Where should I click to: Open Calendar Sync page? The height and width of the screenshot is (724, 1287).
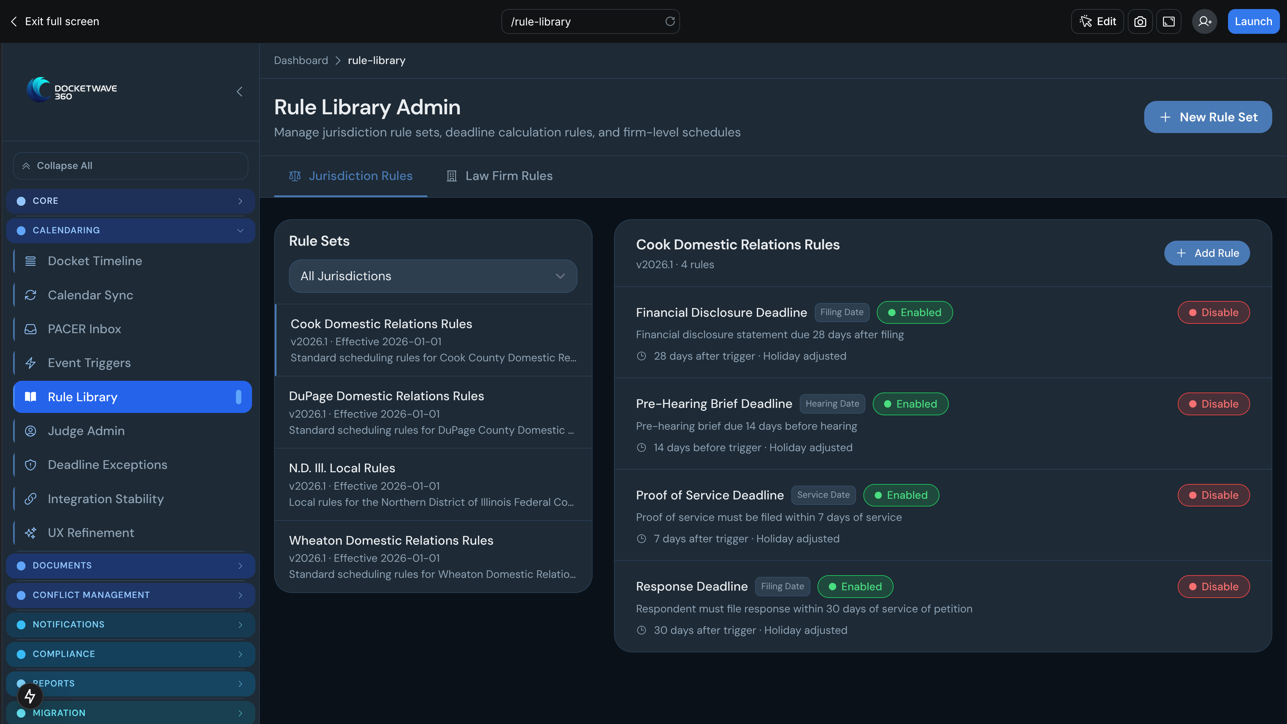click(132, 295)
